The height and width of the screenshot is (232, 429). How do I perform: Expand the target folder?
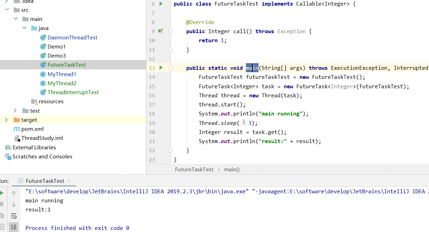coord(6,120)
